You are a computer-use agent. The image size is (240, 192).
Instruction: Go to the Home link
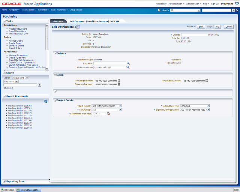[4, 10]
